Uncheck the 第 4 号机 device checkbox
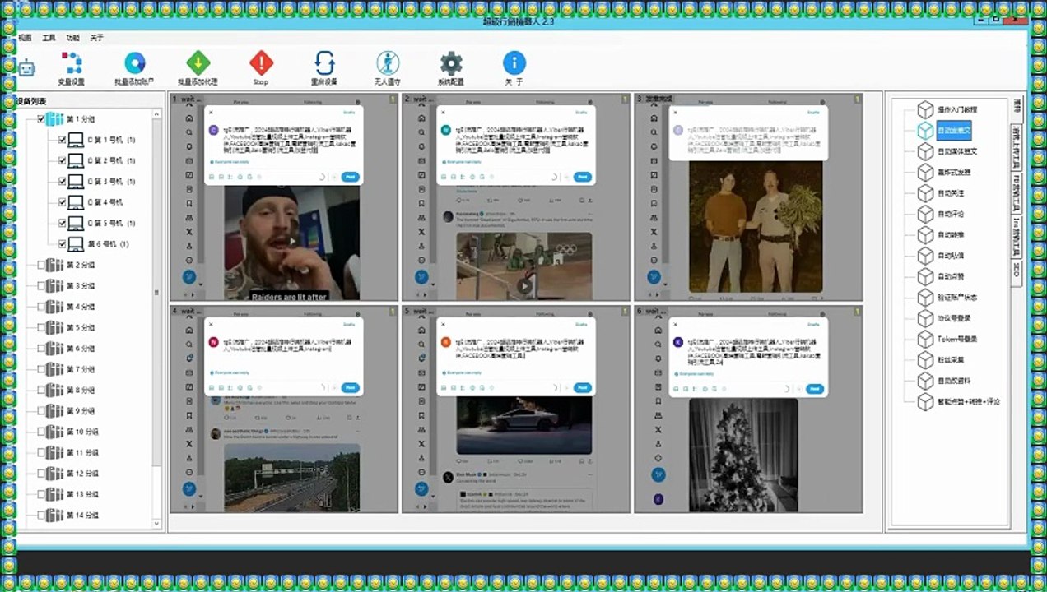 62,202
